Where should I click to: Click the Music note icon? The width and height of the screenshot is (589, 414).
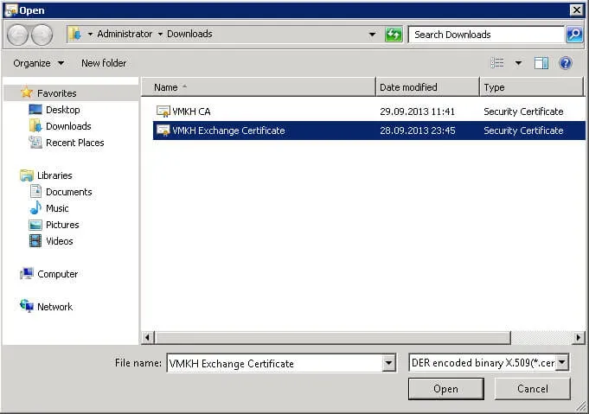(x=35, y=208)
